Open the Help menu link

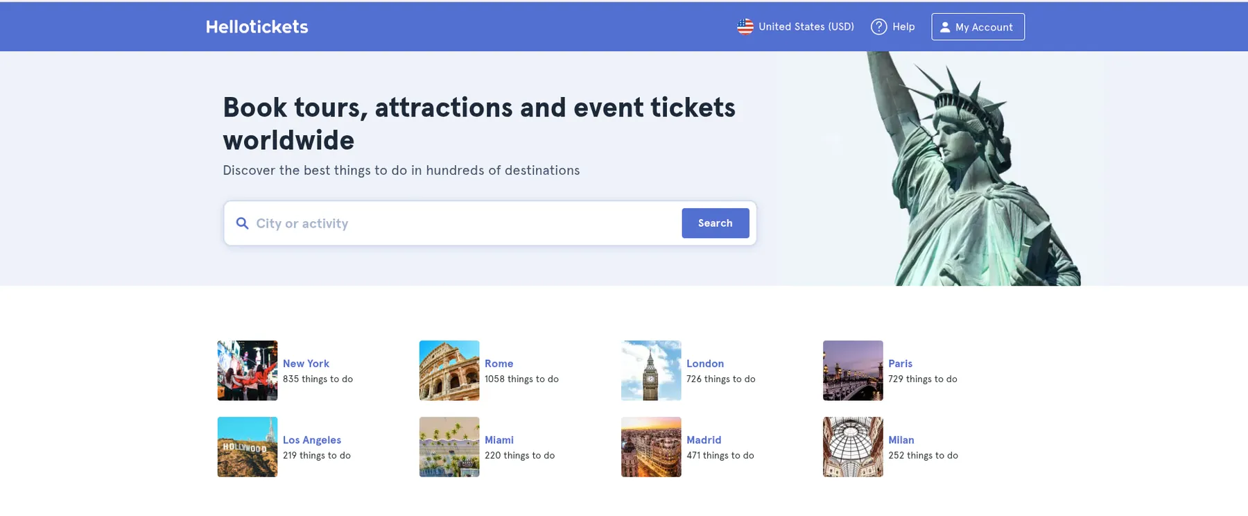pos(903,27)
